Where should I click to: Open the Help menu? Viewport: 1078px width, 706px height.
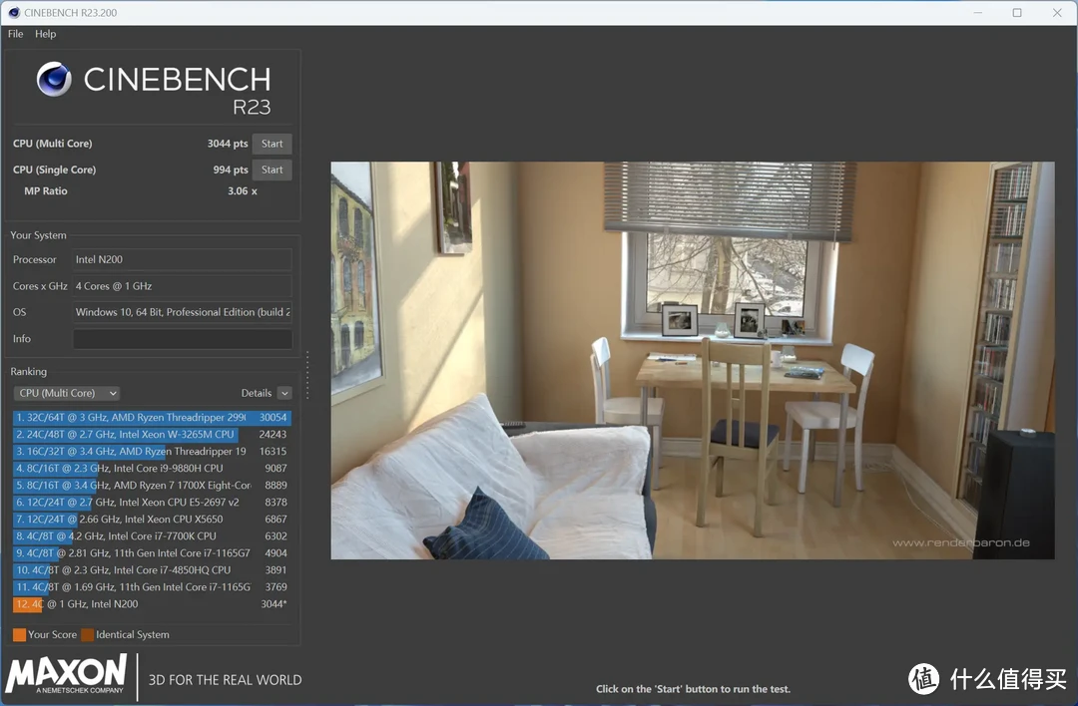pyautogui.click(x=45, y=34)
